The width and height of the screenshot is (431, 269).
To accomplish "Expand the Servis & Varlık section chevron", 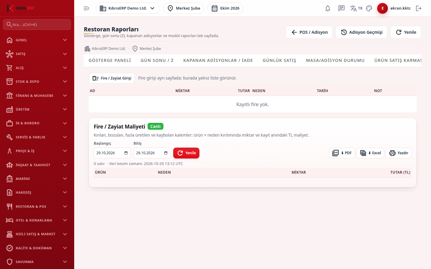I will [65, 137].
